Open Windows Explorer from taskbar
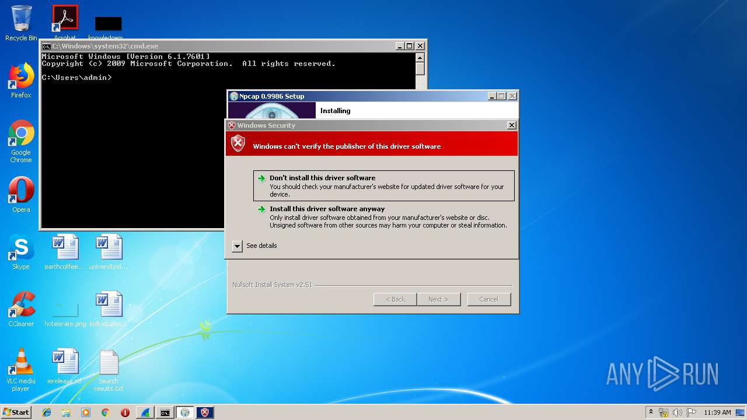Screen dimensions: 747x420 coord(66,412)
